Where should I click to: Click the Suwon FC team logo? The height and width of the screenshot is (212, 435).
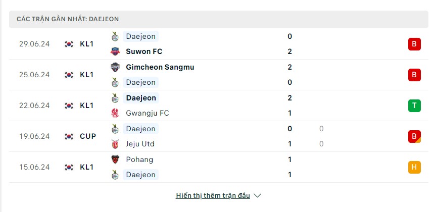click(x=115, y=51)
